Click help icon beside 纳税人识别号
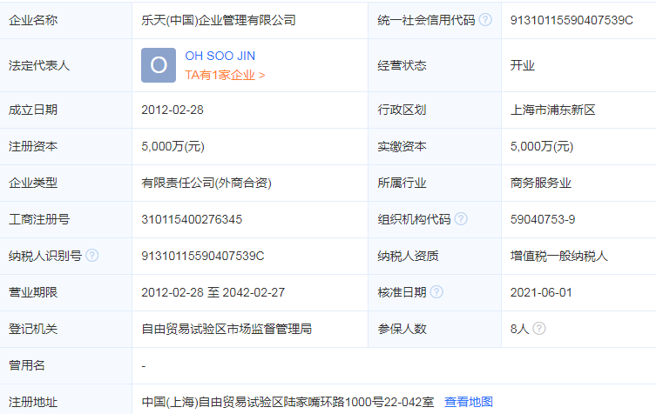 tap(92, 255)
